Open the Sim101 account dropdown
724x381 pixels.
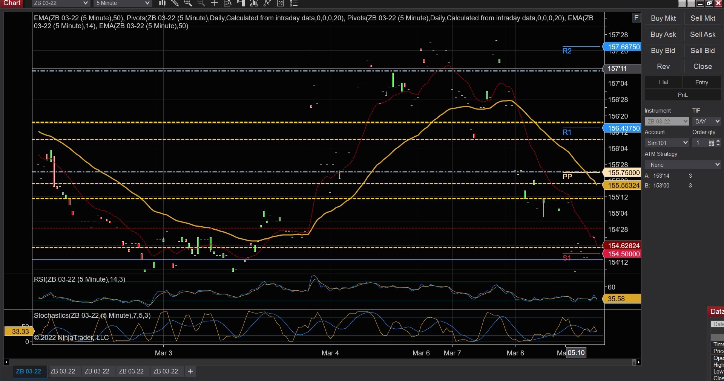click(667, 143)
